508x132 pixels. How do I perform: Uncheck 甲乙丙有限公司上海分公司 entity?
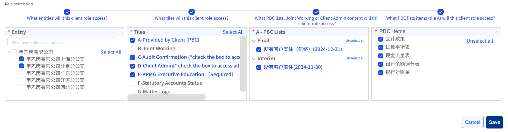click(21, 59)
